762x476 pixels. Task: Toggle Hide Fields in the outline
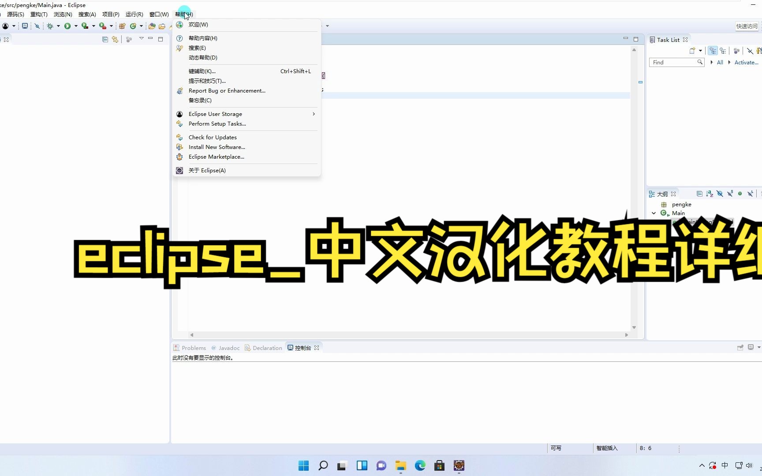click(720, 194)
